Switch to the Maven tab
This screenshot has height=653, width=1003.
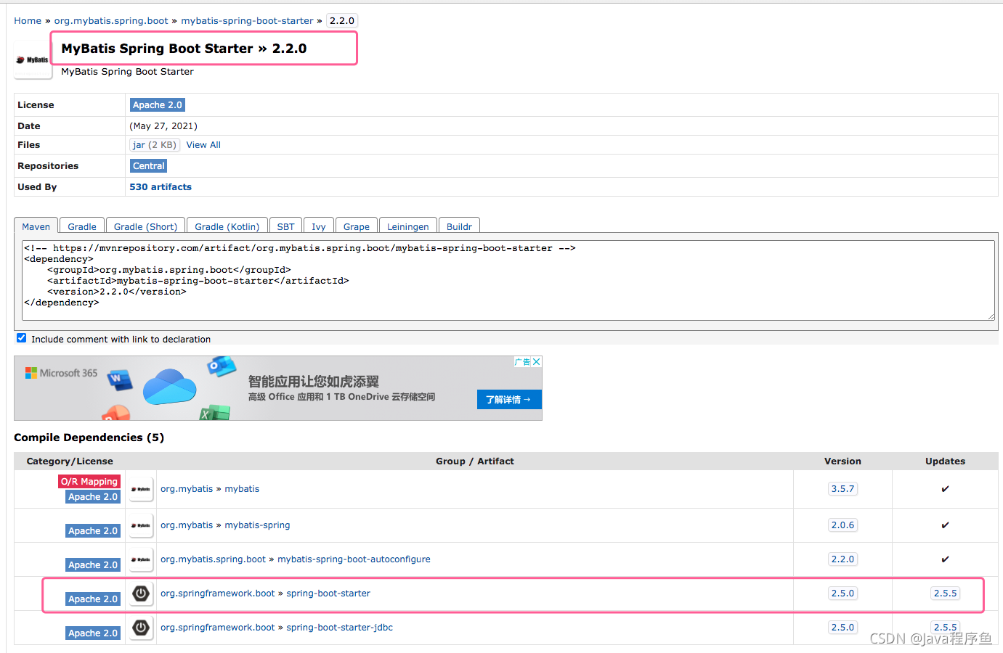point(36,226)
